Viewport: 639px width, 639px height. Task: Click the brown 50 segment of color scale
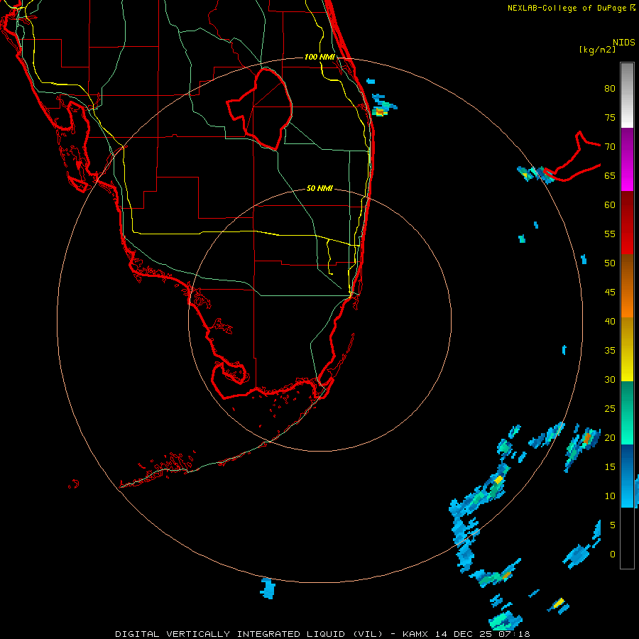[x=627, y=270]
